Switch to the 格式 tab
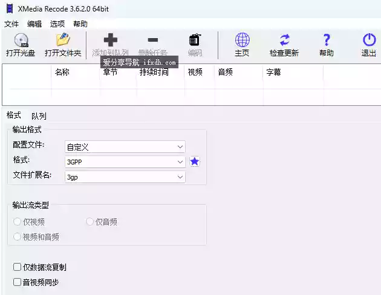This screenshot has width=381, height=295. point(13,115)
